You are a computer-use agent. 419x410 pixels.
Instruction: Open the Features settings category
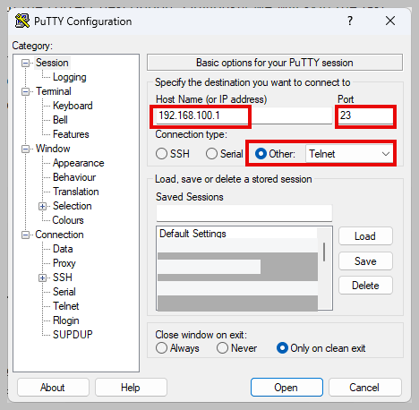tap(71, 134)
